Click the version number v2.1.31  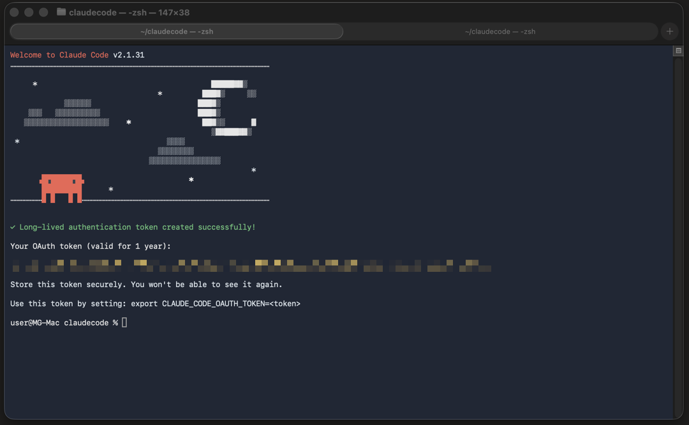pyautogui.click(x=129, y=55)
